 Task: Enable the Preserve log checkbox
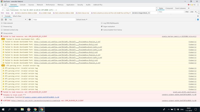pos(2,27)
